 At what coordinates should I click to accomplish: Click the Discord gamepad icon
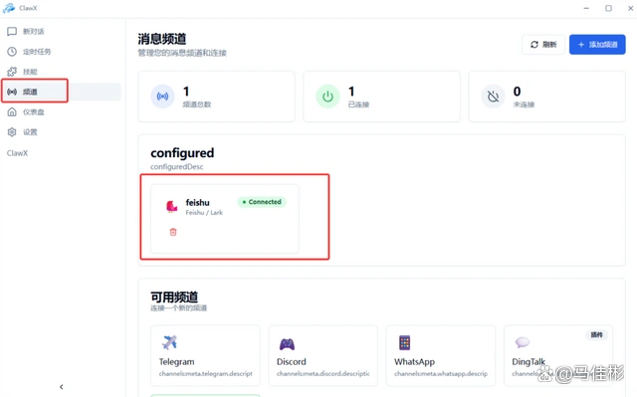(287, 344)
